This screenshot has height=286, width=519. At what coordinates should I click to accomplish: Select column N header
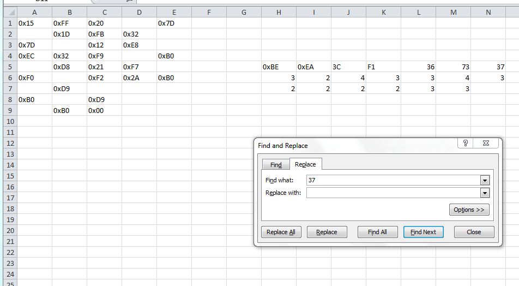(x=488, y=12)
